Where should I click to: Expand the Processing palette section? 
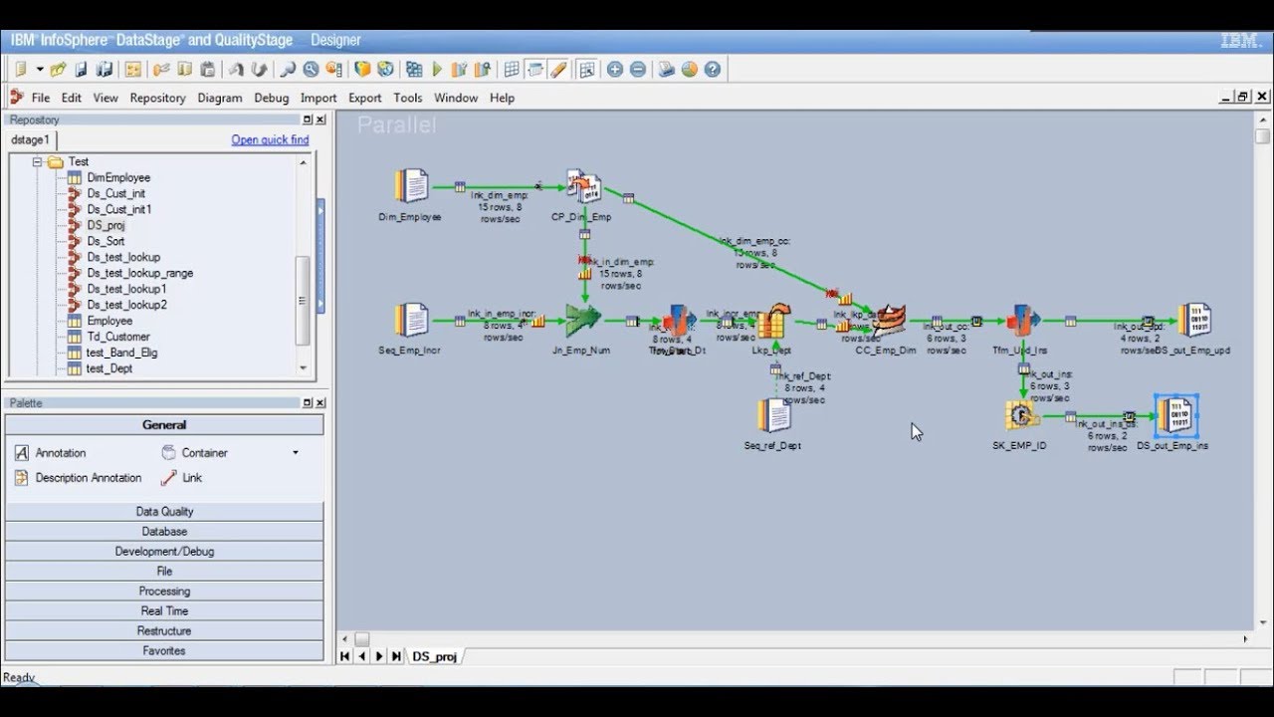click(164, 591)
